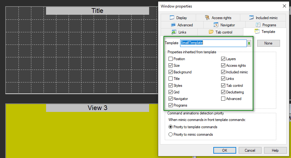The image size is (291, 158).
Task: Click the Included mimic tab icon
Action: click(251, 18)
